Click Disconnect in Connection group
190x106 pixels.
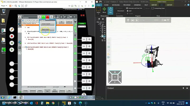121,11
